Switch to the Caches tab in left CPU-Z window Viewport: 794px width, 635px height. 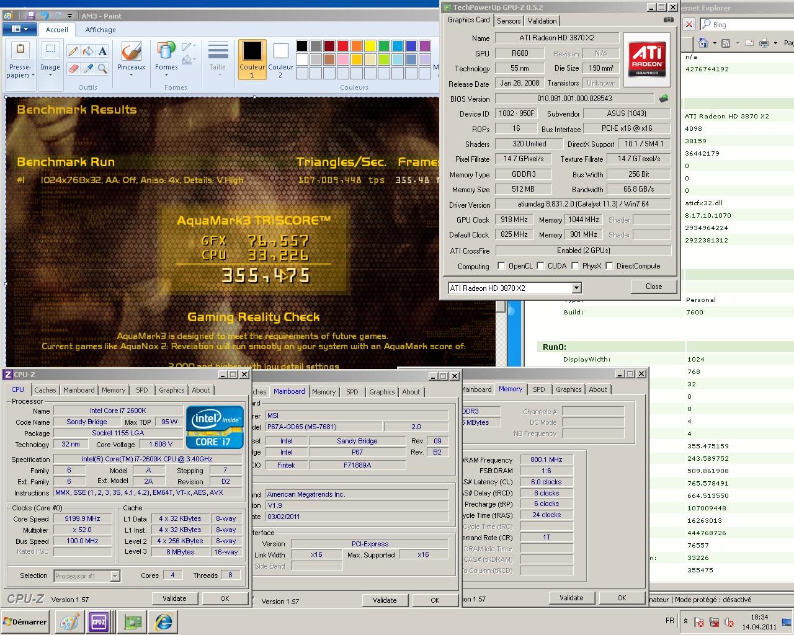tap(45, 390)
